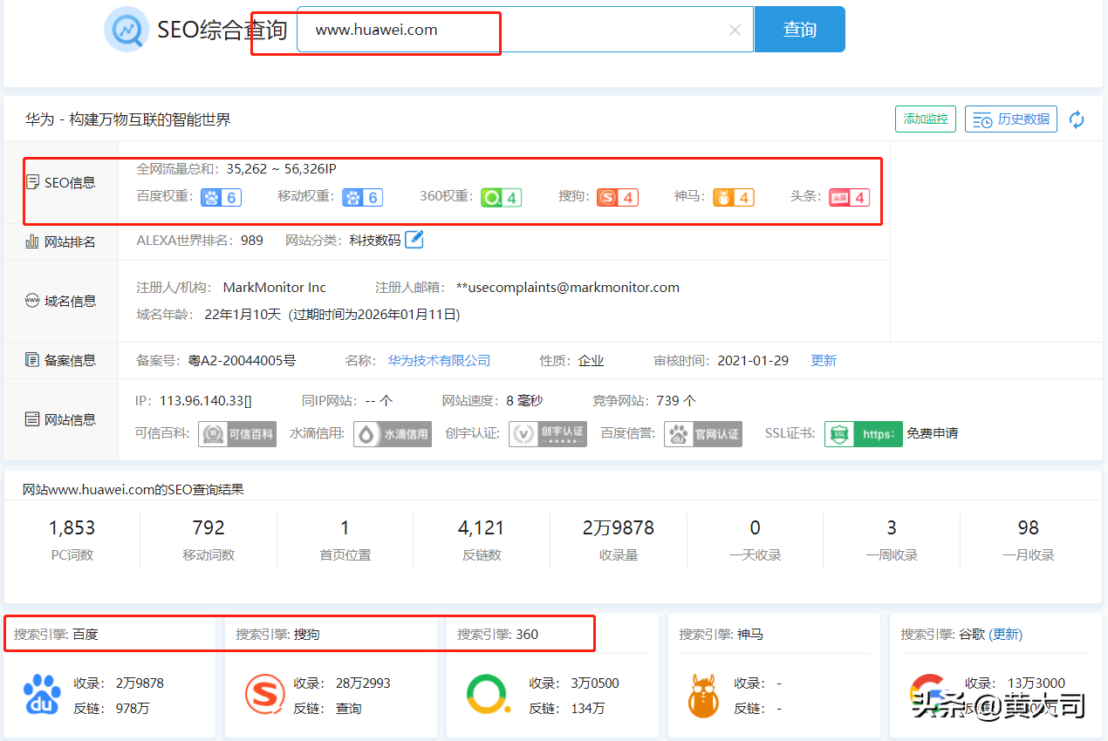This screenshot has width=1108, height=741.
Task: Click the 一周收录 value 3
Action: (x=892, y=527)
